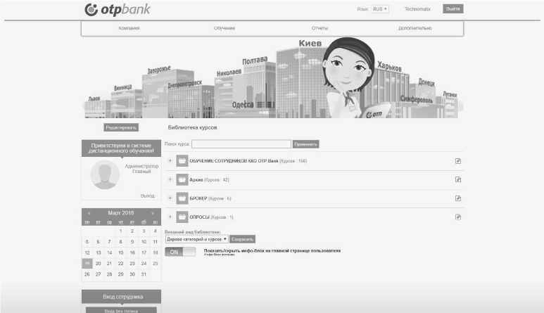Open the RUS language dropdown

click(x=380, y=9)
